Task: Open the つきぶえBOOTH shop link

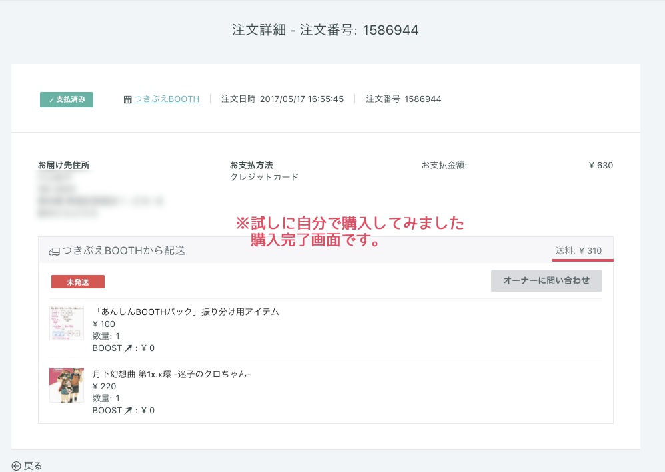Action: click(x=166, y=99)
